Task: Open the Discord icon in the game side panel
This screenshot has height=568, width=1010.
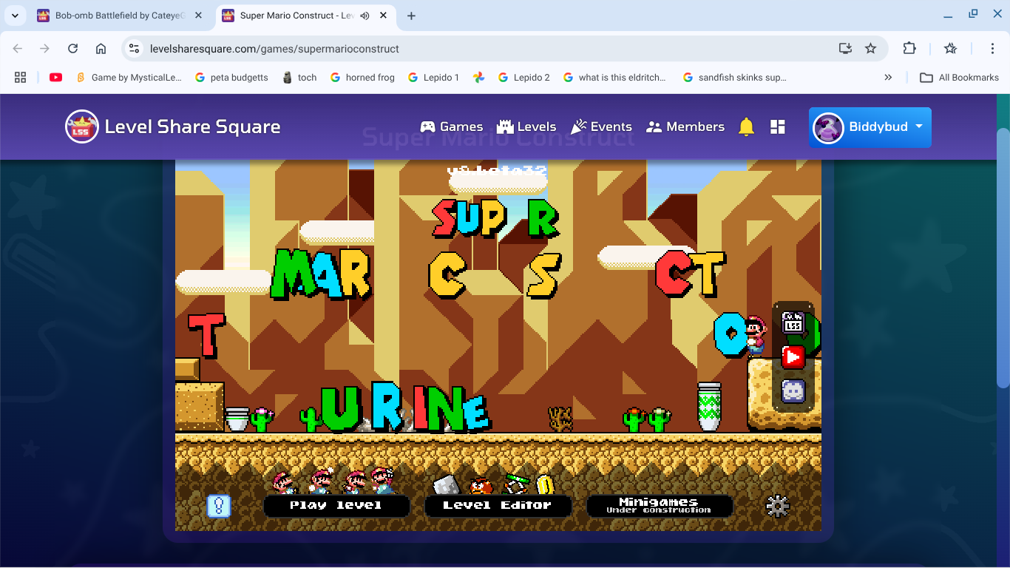Action: point(793,390)
